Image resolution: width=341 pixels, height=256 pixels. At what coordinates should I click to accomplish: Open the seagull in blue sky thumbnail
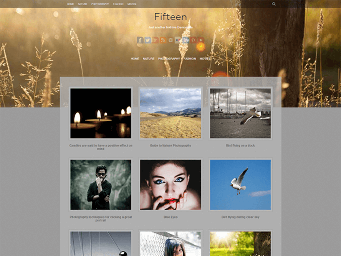[240, 185]
